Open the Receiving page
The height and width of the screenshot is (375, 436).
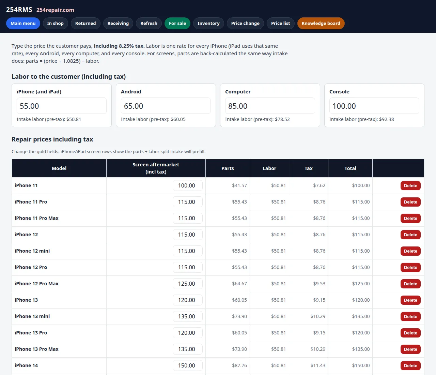tap(118, 23)
